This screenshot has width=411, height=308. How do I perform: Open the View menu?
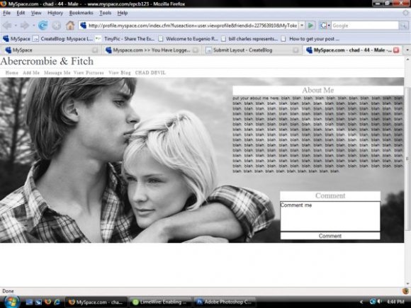tap(36, 13)
